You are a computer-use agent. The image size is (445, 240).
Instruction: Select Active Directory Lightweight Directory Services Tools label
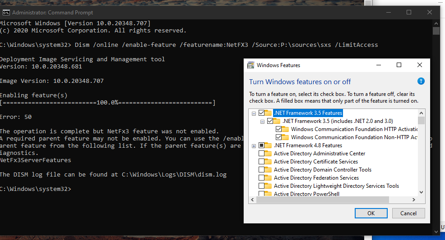coord(336,186)
